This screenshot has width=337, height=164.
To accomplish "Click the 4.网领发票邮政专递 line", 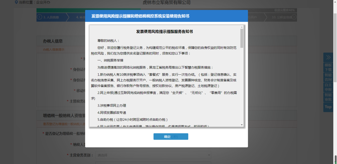I will pos(112,113).
